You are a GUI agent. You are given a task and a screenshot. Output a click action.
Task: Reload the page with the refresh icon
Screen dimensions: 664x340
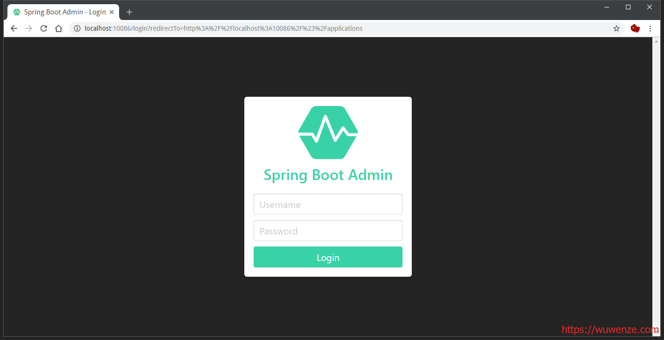pyautogui.click(x=44, y=28)
